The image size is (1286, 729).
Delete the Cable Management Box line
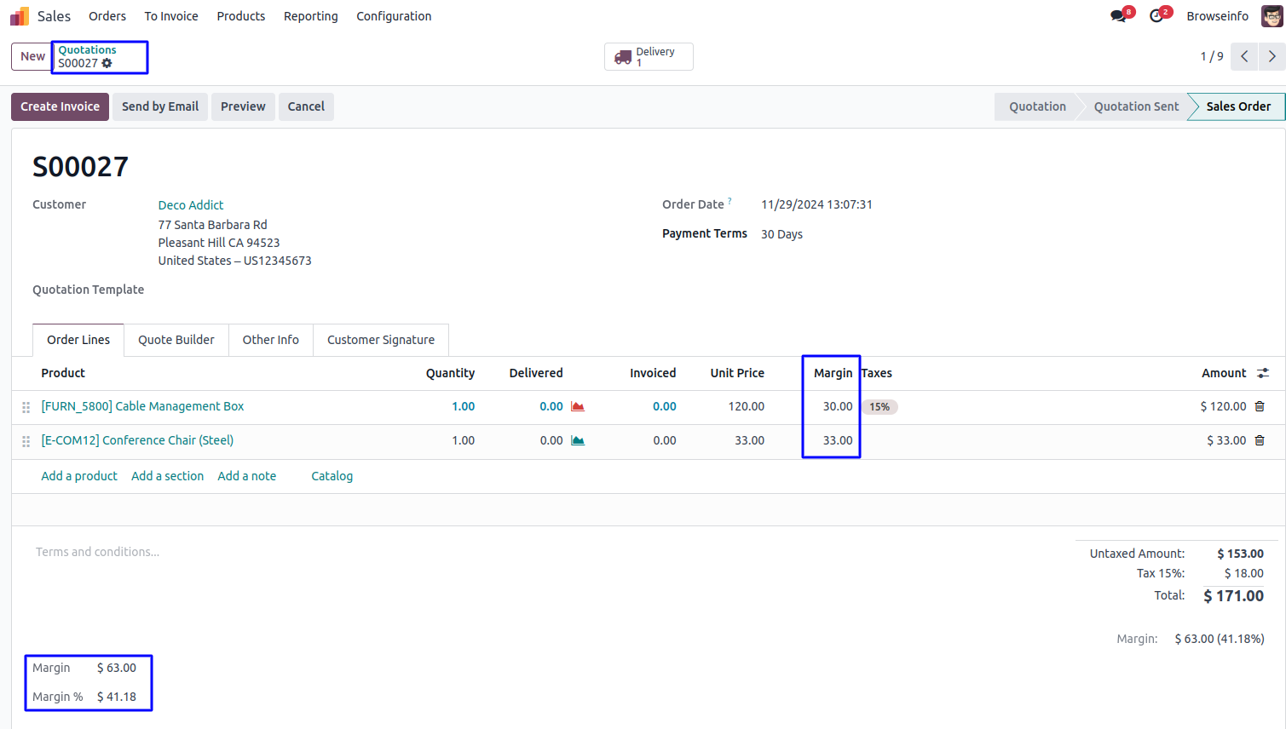(1260, 406)
